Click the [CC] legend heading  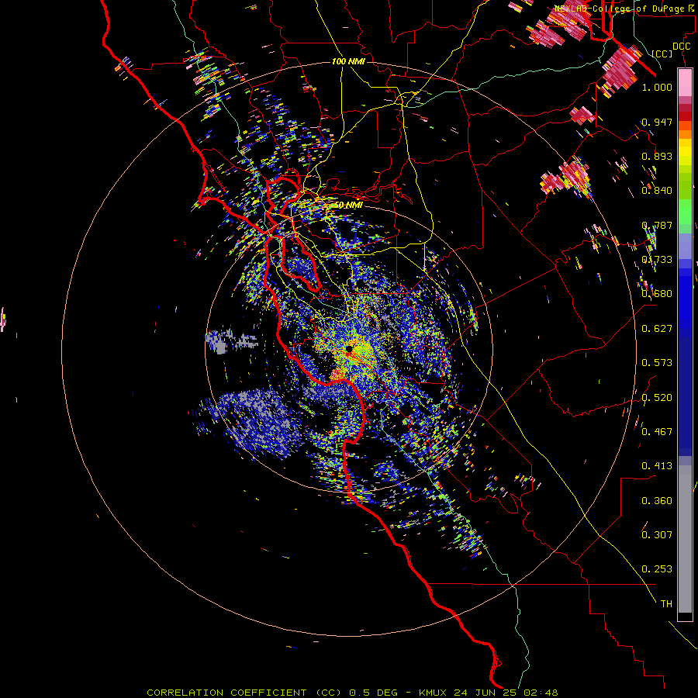662,54
